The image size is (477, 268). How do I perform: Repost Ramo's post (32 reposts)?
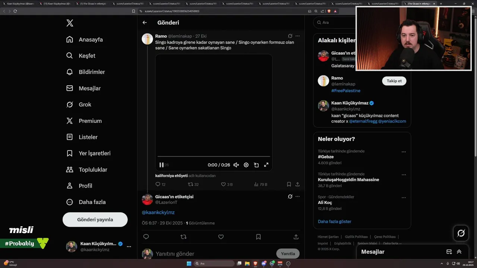[193, 184]
